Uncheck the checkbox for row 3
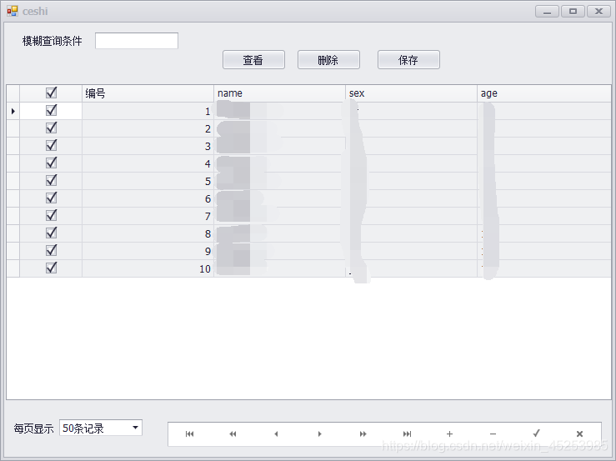Viewport: 616px width, 461px height. tap(52, 145)
